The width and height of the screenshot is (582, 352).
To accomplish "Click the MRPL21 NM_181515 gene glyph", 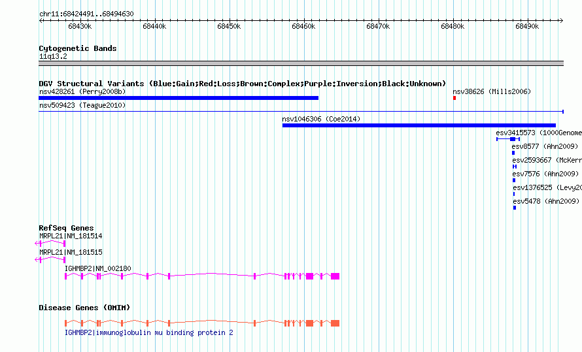I will coord(50,260).
